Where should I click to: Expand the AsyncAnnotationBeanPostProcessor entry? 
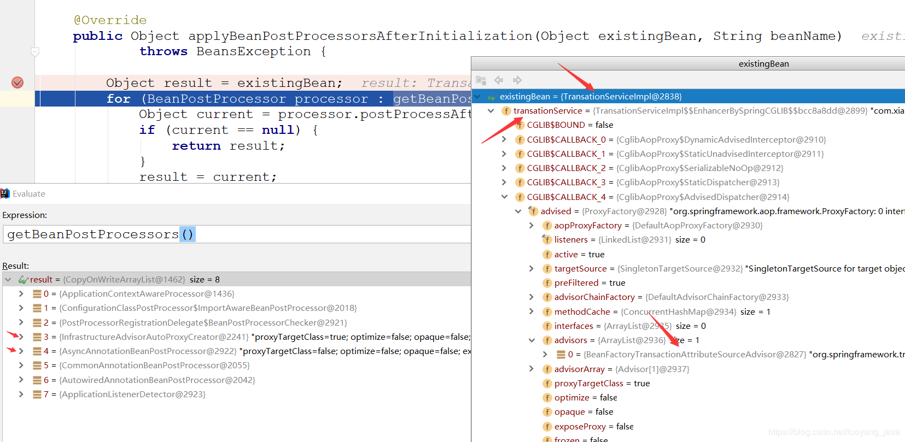pyautogui.click(x=21, y=351)
